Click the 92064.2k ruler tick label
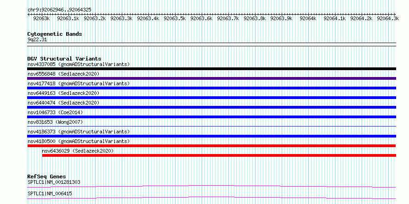 (361, 19)
